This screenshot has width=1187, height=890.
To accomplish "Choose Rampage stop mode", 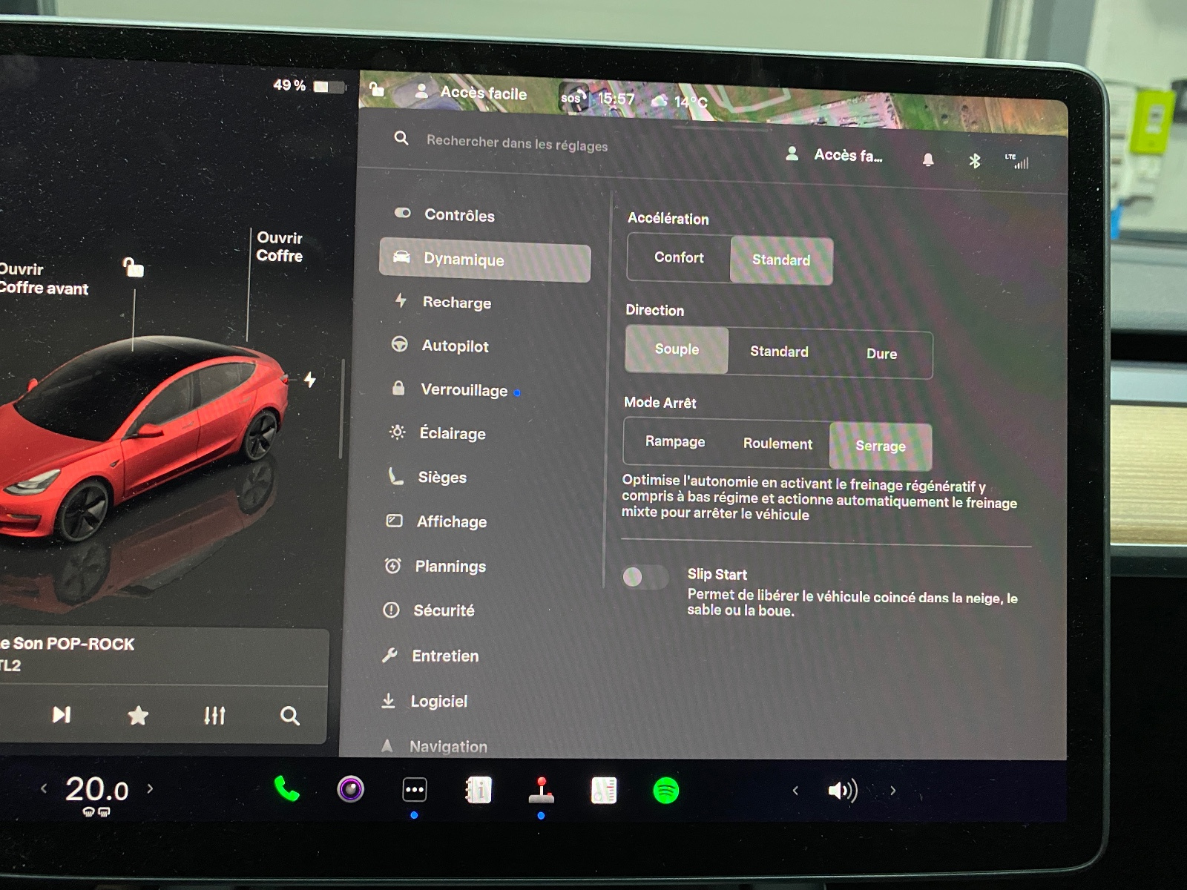I will (x=674, y=441).
